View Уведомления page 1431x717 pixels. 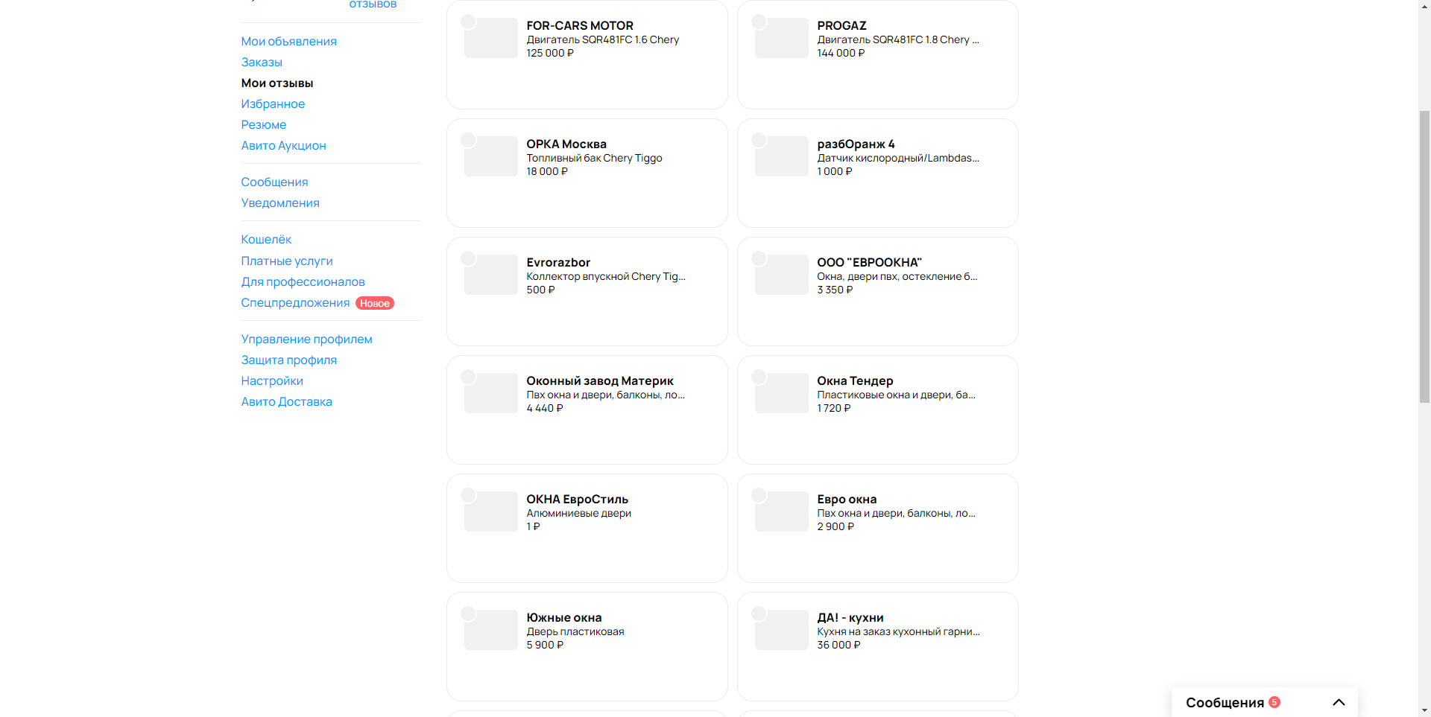[280, 203]
